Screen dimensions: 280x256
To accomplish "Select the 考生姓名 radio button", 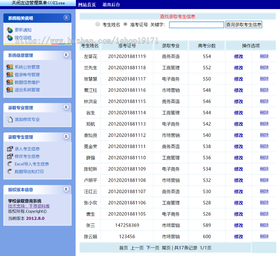I will tap(98, 24).
